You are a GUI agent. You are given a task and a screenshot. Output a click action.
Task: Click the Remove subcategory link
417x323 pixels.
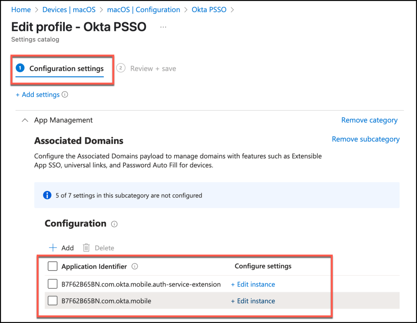click(365, 139)
